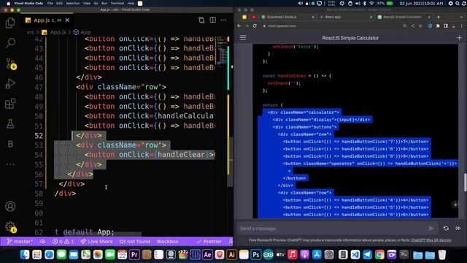The width and height of the screenshot is (467, 263).
Task: Open Source Control view in activity bar
Action: click(x=11, y=64)
